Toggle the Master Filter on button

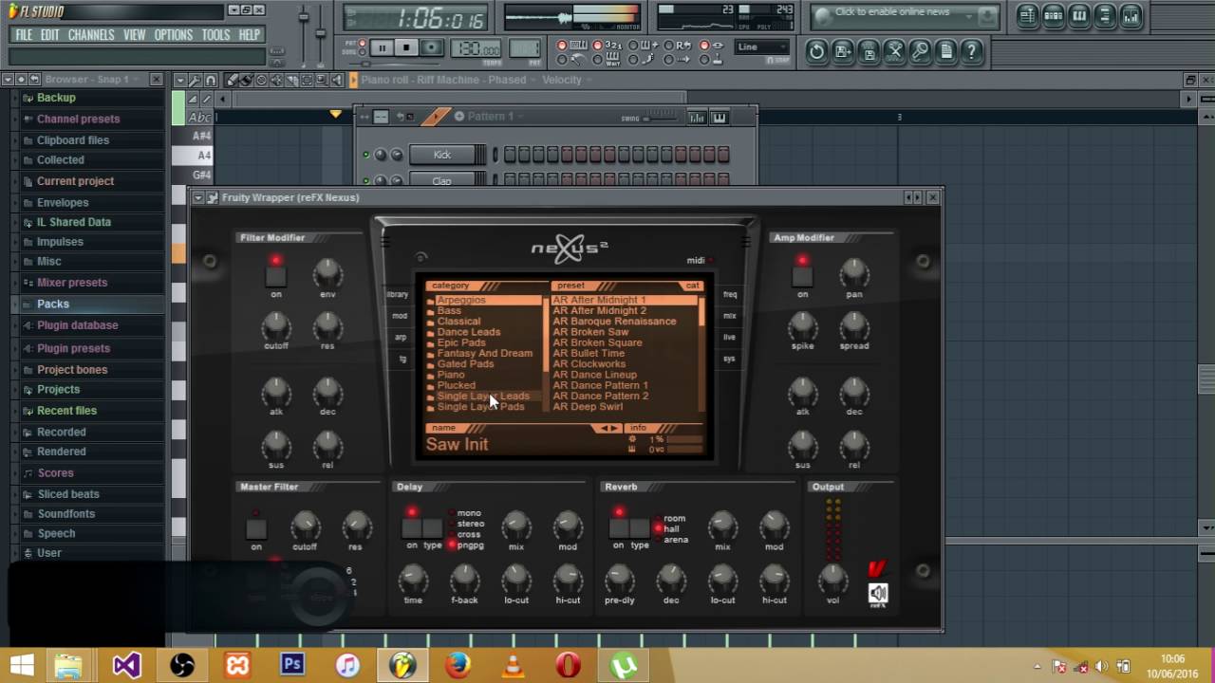point(255,528)
